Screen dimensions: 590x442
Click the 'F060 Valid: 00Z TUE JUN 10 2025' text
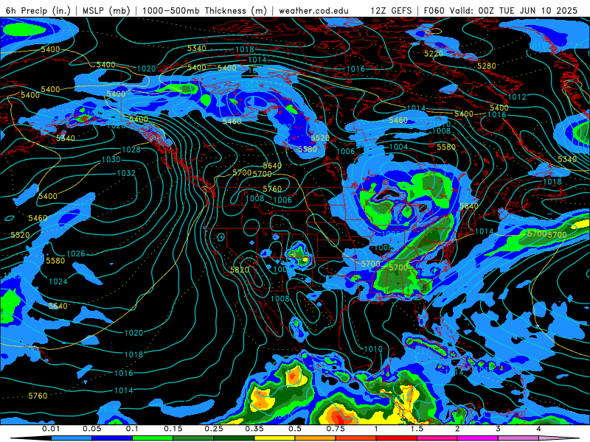pyautogui.click(x=501, y=10)
